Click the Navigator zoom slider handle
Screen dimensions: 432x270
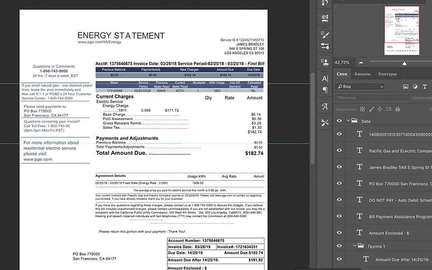click(404, 63)
